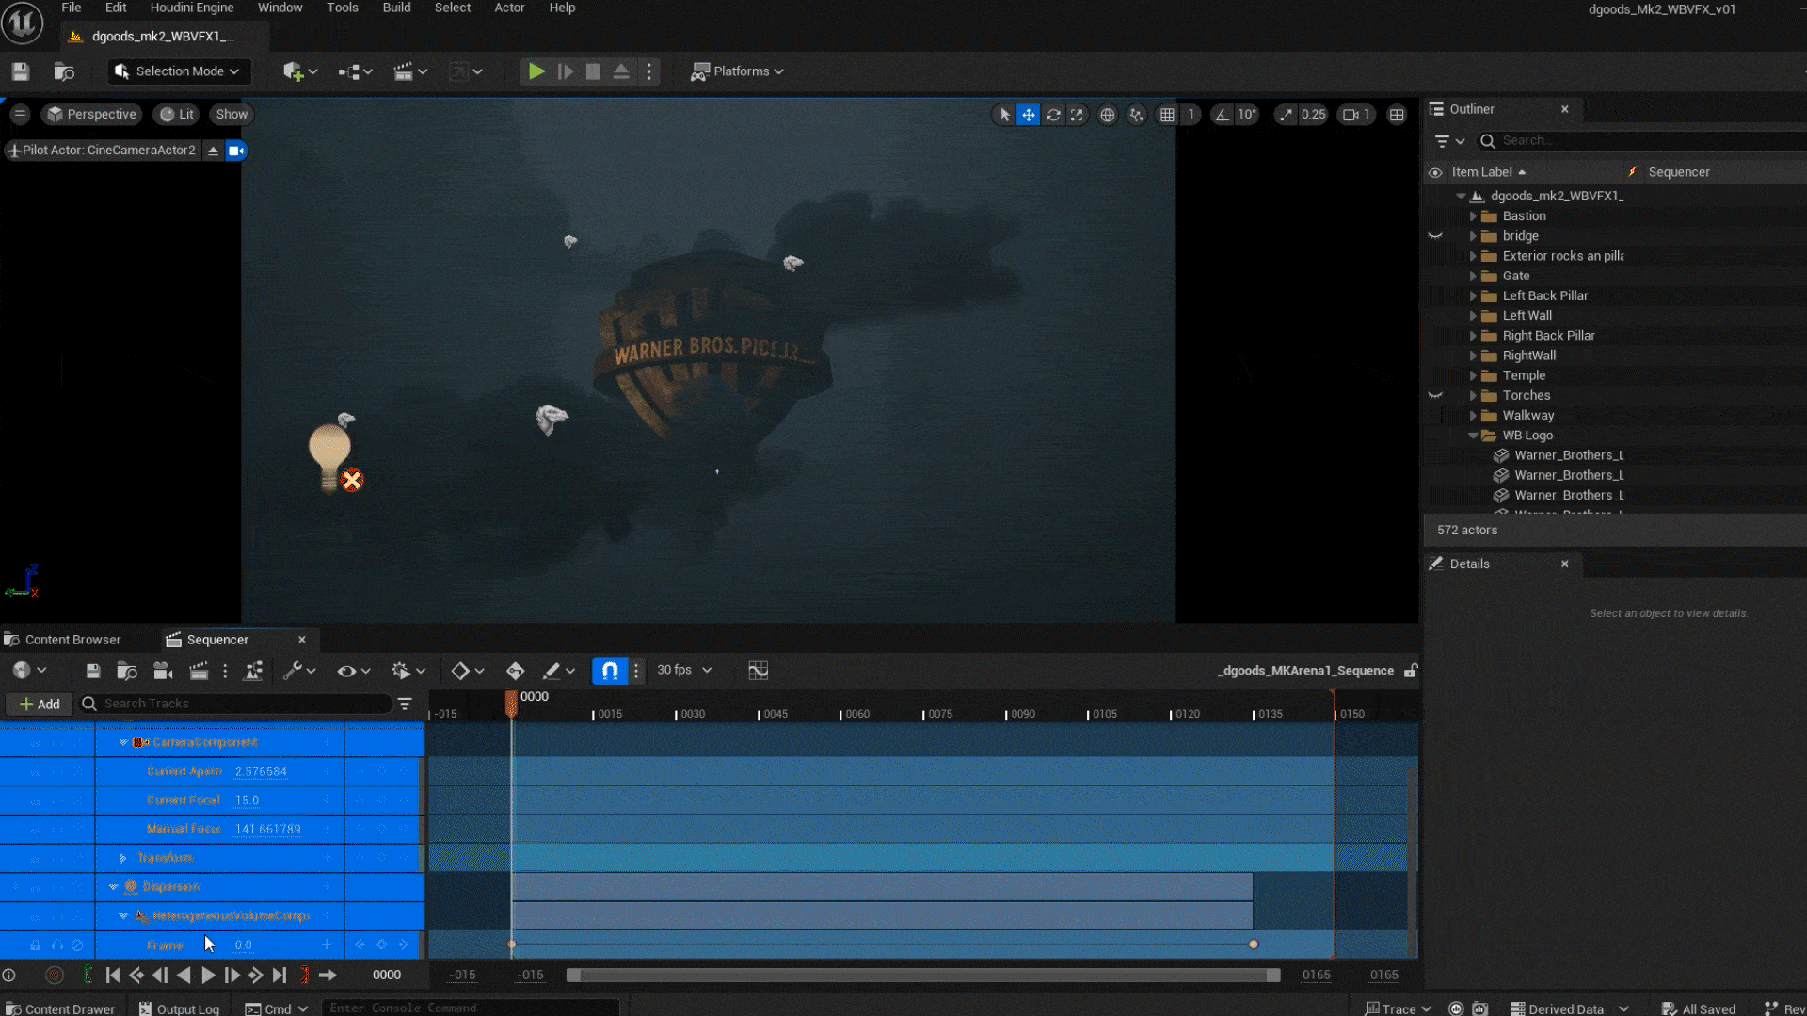
Task: Open the Platforms dropdown
Action: [x=738, y=71]
